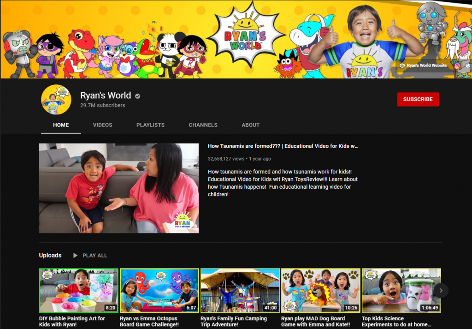Click 'Ryan vs Emma Octopus' video title
Screen dimensions: 472x329
[x=149, y=322]
